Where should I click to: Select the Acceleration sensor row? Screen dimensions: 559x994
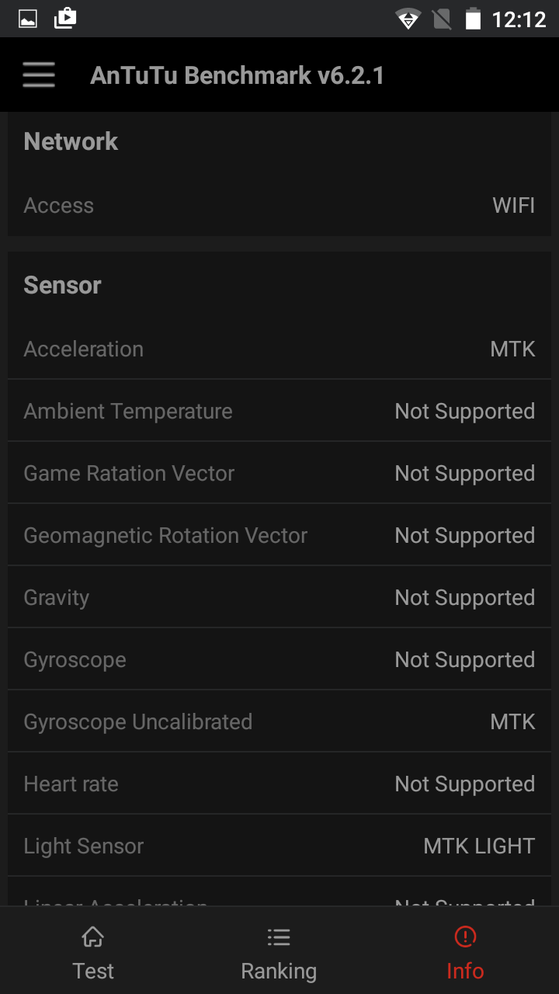tap(279, 349)
